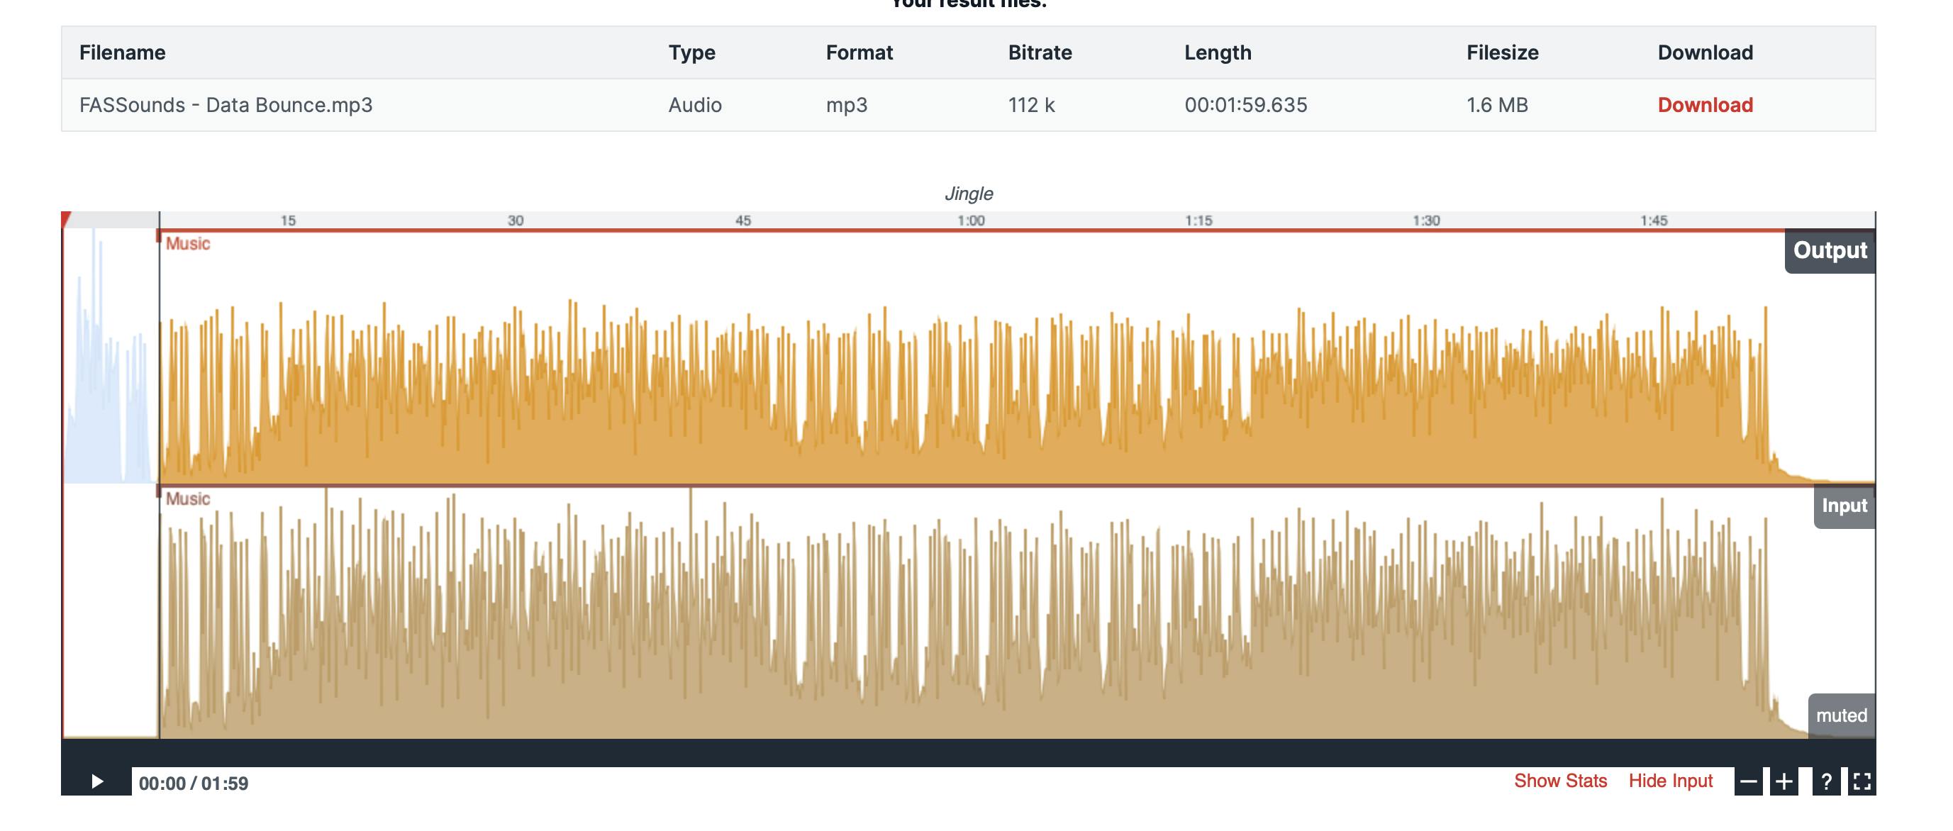Click the Music label on output track

[x=187, y=243]
